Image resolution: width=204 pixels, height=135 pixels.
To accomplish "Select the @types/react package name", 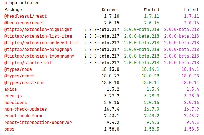I will (x=19, y=76).
